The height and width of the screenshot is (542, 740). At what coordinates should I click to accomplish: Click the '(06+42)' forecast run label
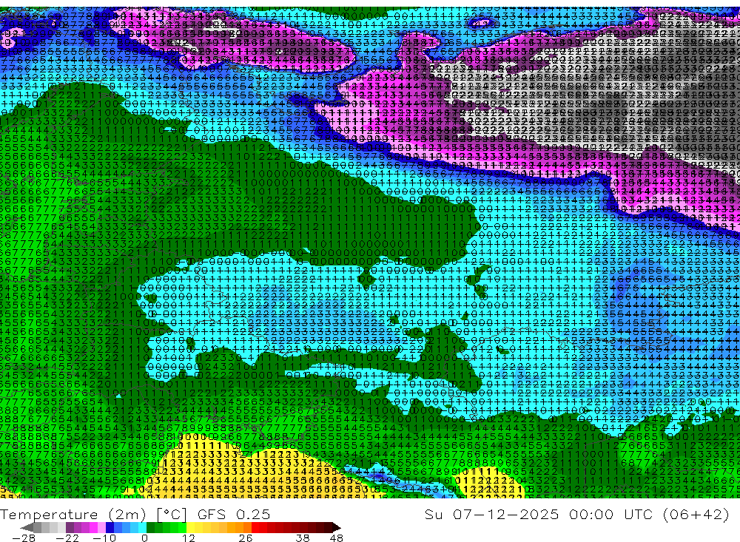(696, 514)
